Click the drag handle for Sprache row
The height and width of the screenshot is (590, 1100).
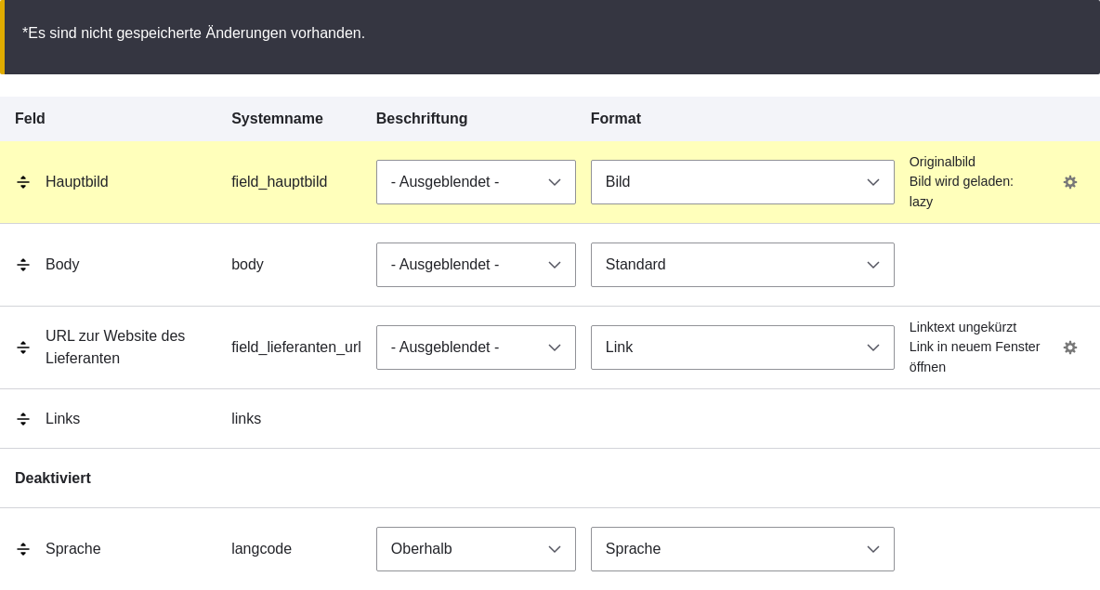23,549
